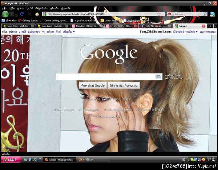
Task: Close the first Siam Zone tab
Action: tap(32, 26)
